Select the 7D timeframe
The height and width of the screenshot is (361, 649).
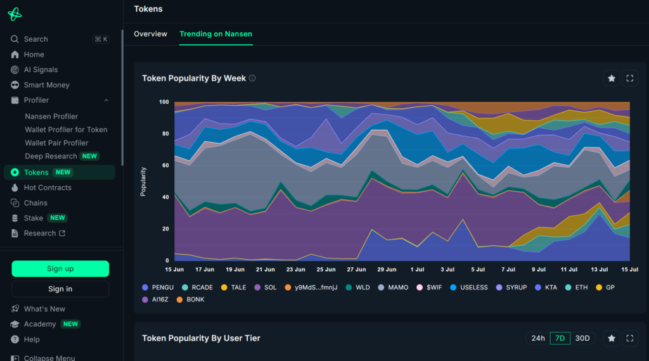tap(560, 338)
